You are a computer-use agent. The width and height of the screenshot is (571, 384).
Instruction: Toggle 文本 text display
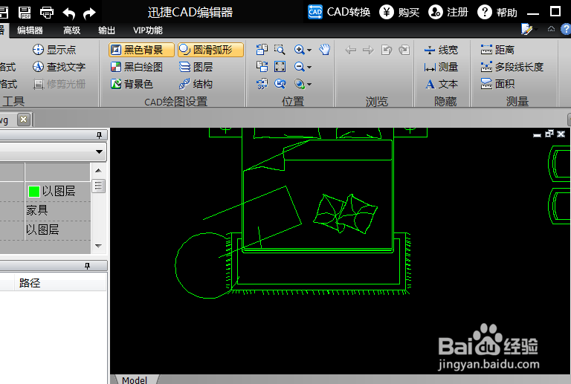(x=441, y=84)
